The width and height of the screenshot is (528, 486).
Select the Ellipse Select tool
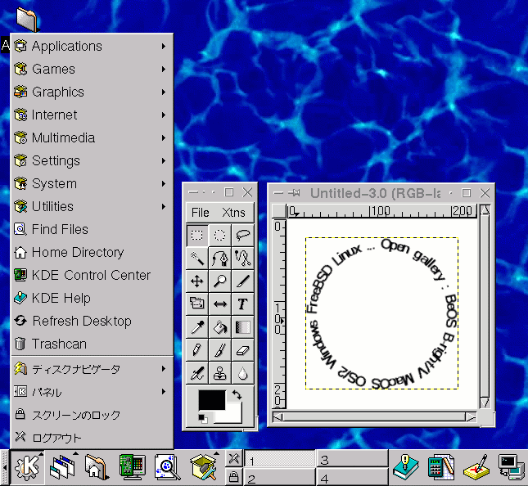click(220, 235)
